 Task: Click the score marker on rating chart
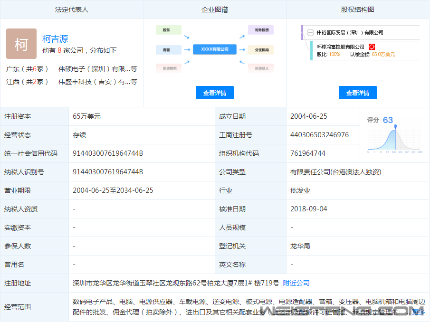[x=395, y=127]
